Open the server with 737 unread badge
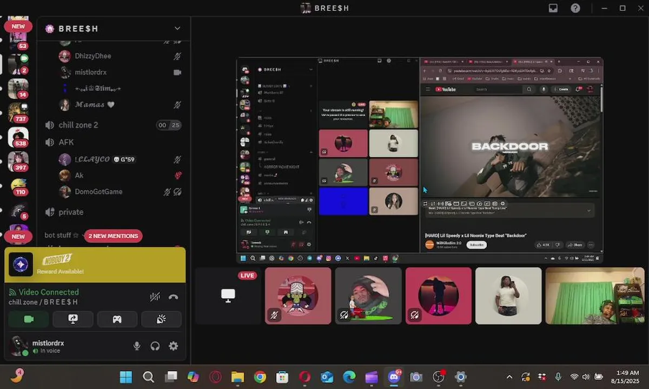This screenshot has width=649, height=389. point(18,113)
